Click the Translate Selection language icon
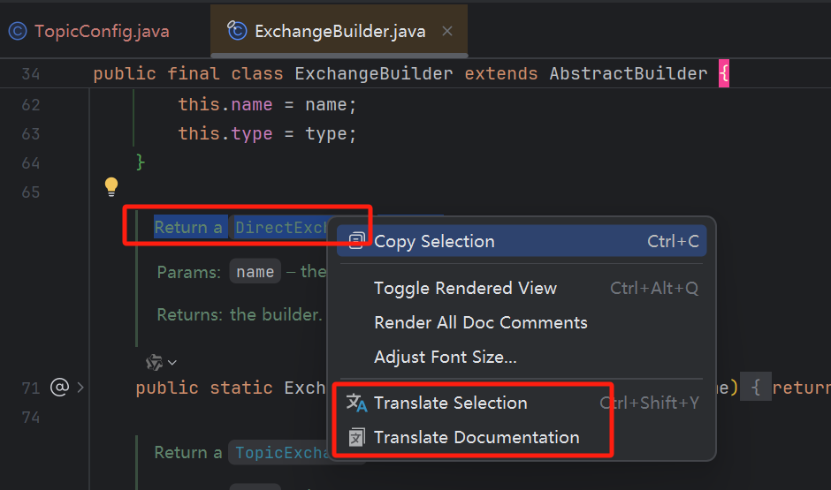The height and width of the screenshot is (490, 831). (x=356, y=403)
